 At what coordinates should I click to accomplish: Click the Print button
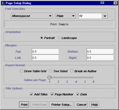point(24,105)
